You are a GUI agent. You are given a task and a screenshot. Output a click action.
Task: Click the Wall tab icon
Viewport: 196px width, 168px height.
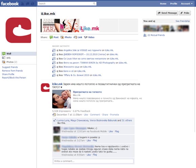(x=4, y=54)
